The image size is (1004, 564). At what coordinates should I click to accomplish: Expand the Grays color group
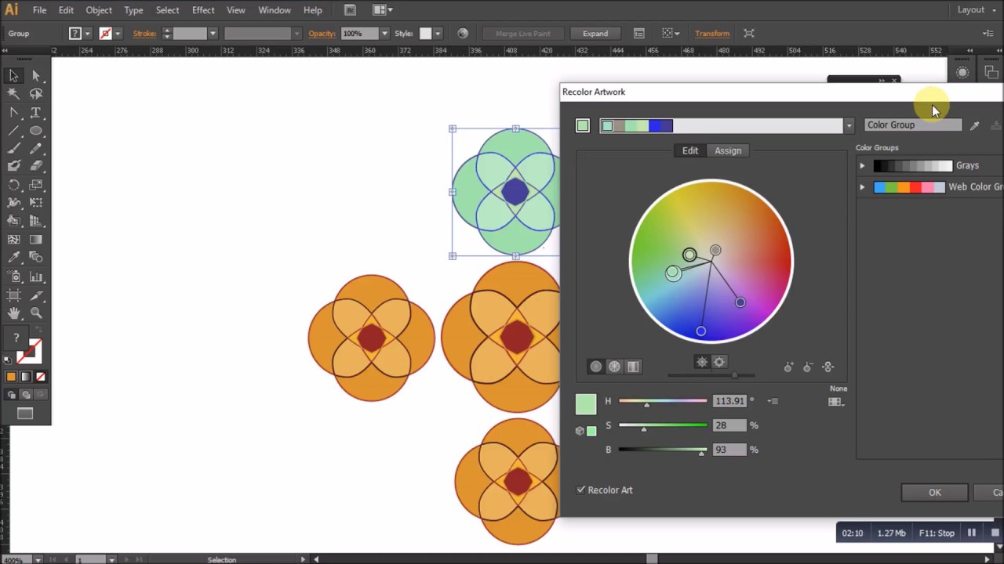coord(862,166)
